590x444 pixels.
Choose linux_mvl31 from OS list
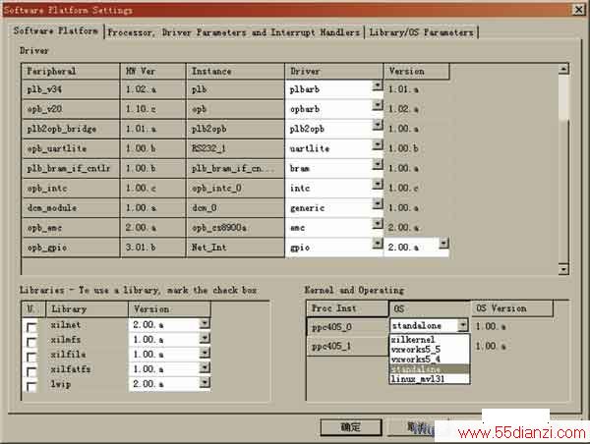tap(430, 379)
